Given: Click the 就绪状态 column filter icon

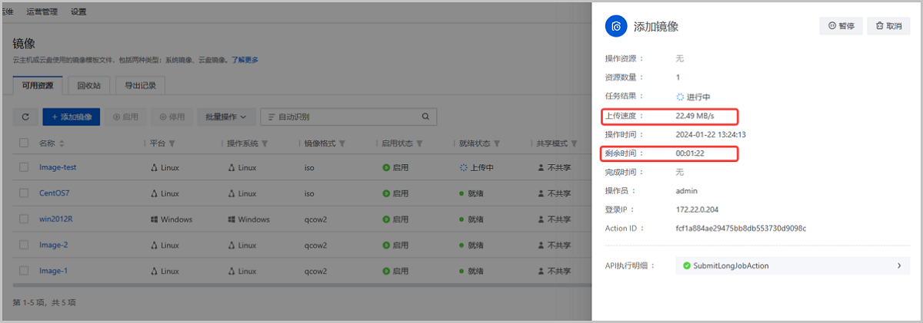Looking at the screenshot, I should click(497, 143).
